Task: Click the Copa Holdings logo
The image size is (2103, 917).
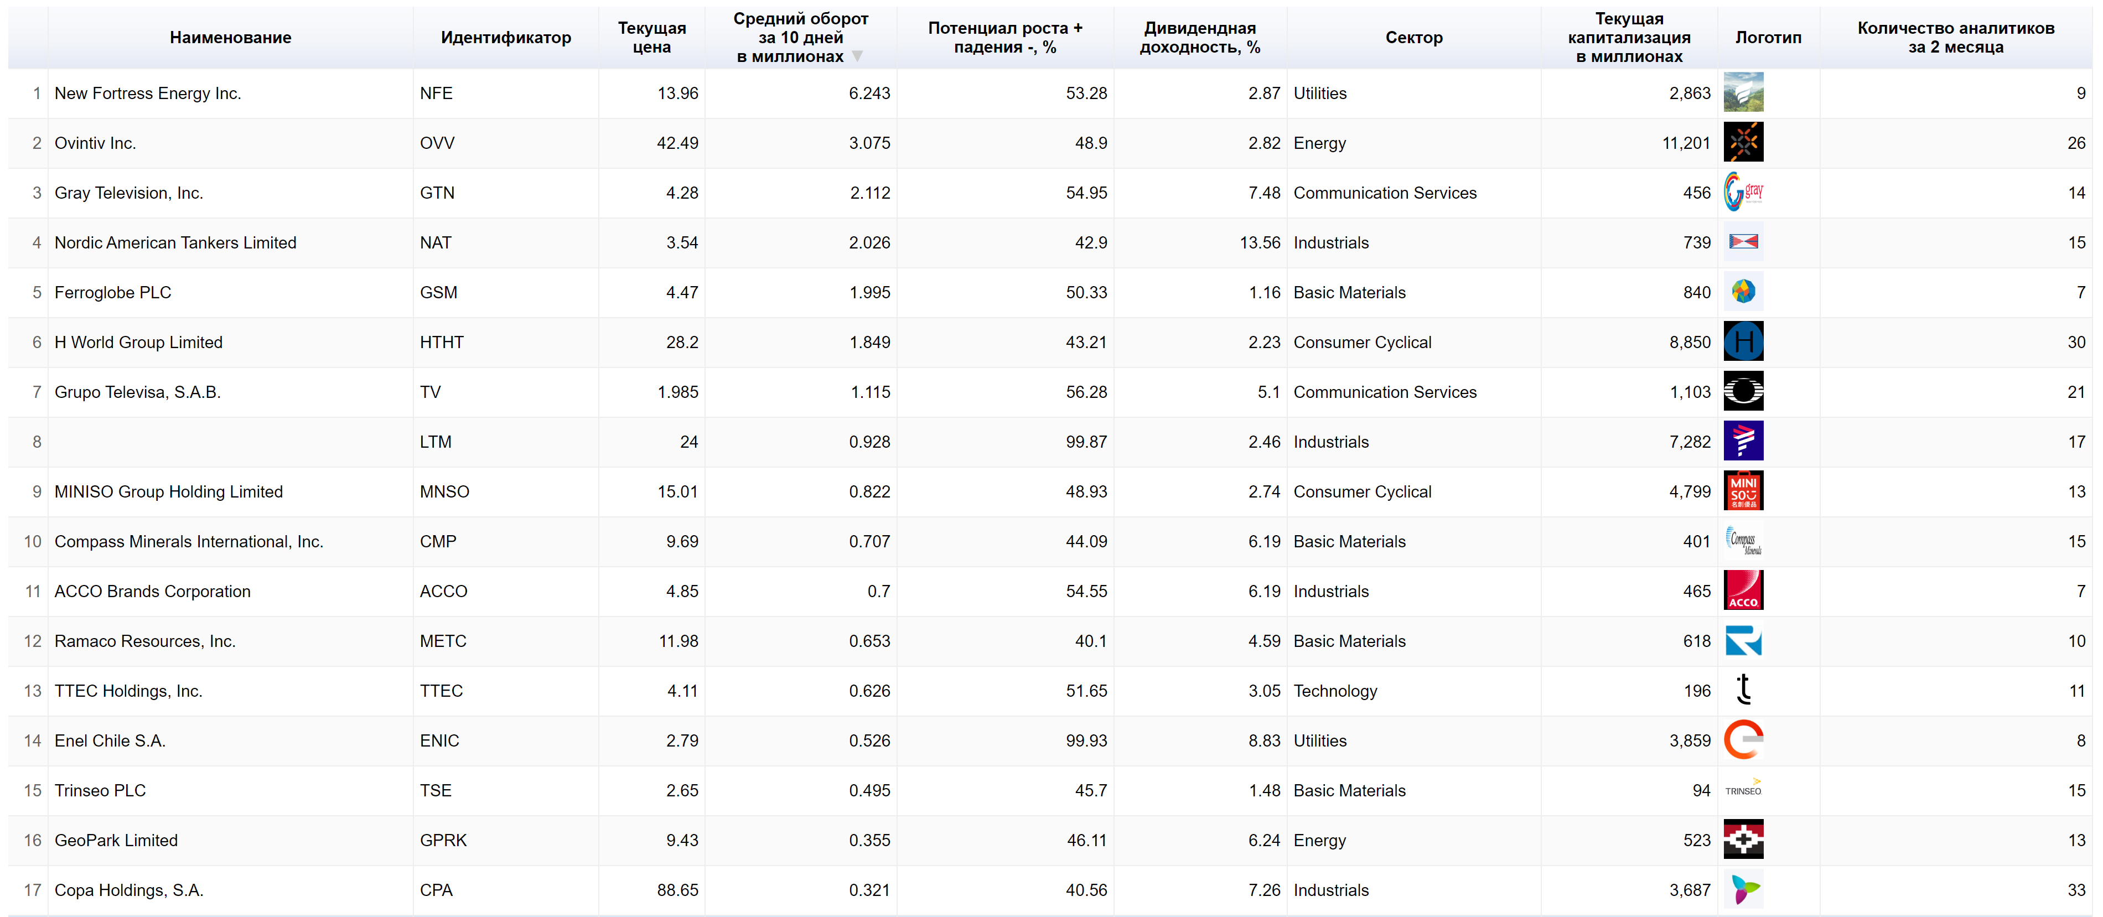Action: coord(1744,890)
